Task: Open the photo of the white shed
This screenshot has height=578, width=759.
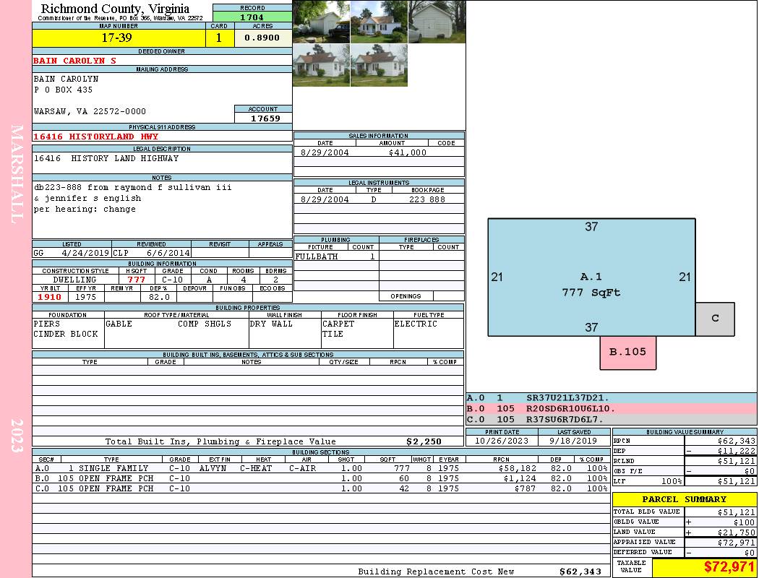Action: pos(437,22)
